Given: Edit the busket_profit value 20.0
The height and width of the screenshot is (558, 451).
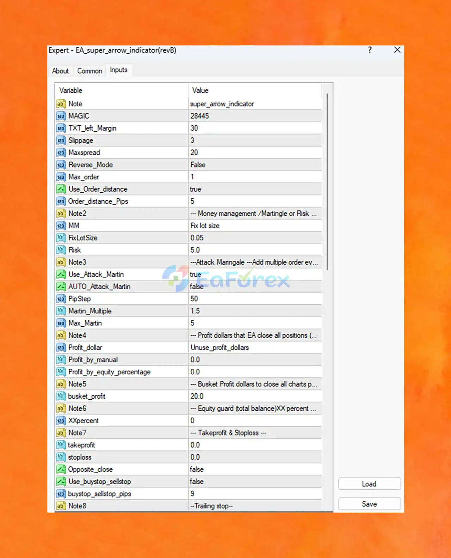Looking at the screenshot, I should point(255,396).
